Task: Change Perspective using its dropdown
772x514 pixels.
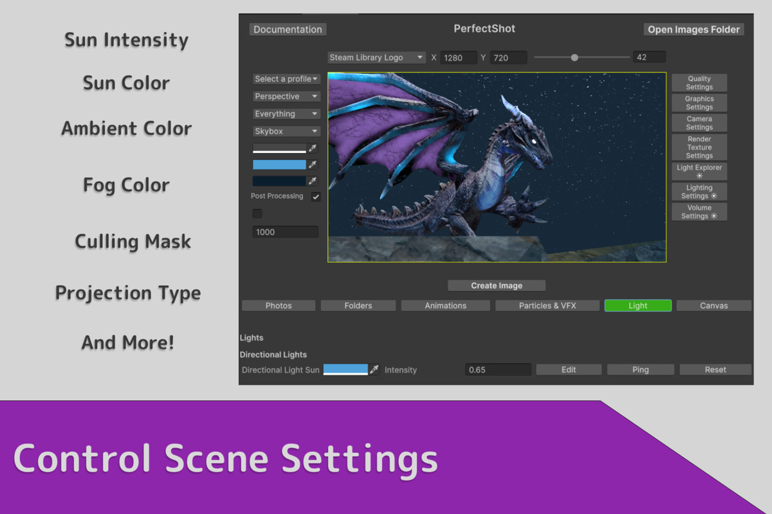Action: point(286,96)
